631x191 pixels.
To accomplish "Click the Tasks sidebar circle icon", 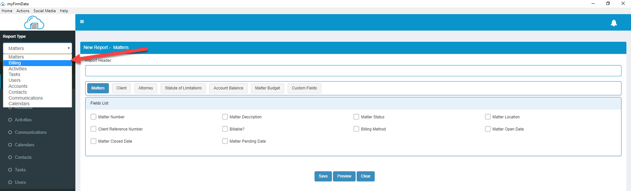I will (10, 170).
